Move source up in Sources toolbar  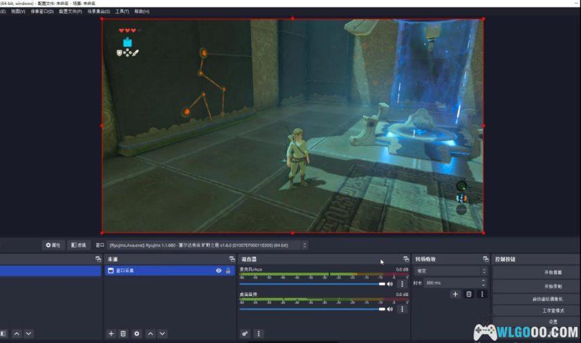click(151, 333)
